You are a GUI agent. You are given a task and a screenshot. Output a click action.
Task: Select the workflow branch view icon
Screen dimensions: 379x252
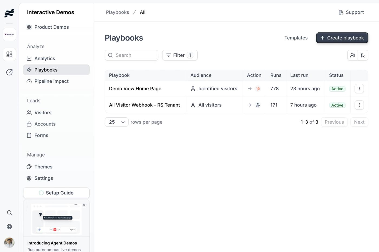pyautogui.click(x=363, y=55)
